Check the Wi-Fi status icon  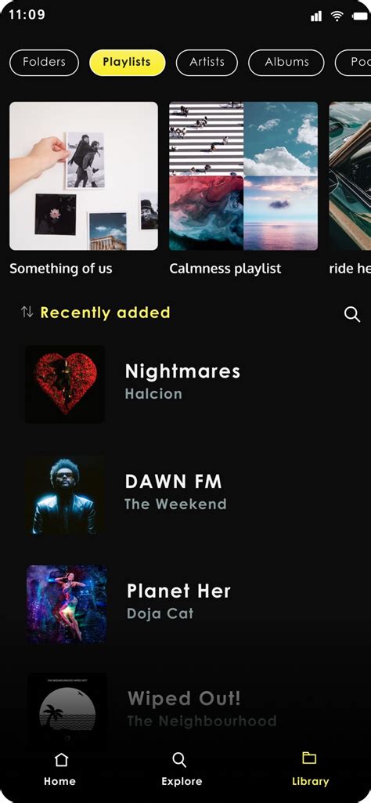337,16
